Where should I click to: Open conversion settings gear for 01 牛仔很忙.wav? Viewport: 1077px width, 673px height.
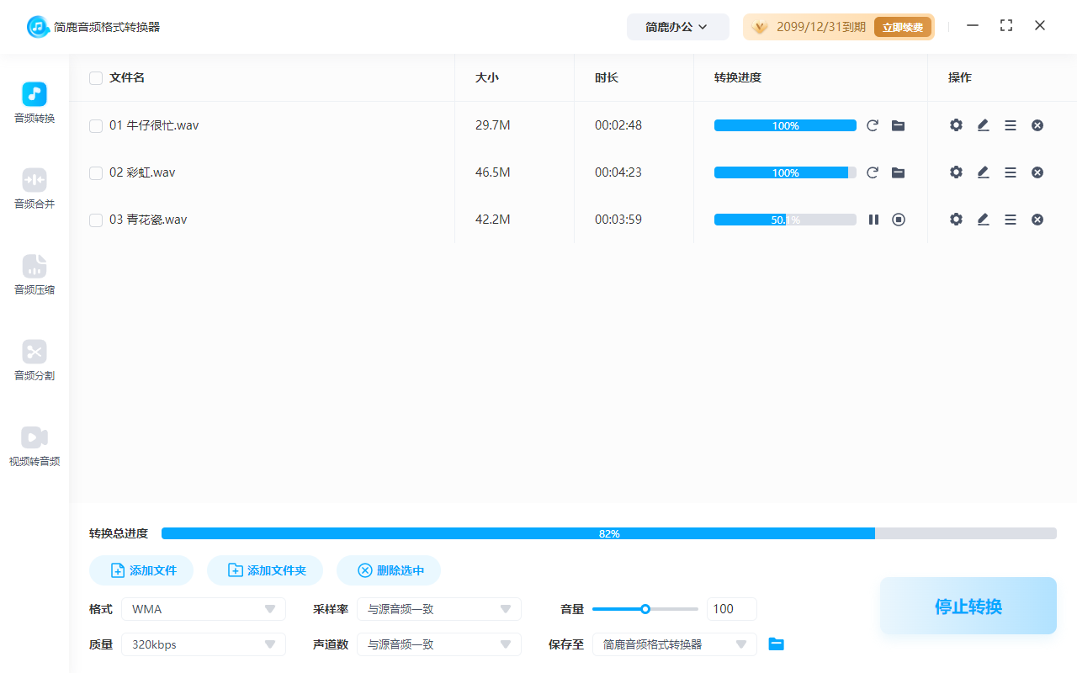956,125
